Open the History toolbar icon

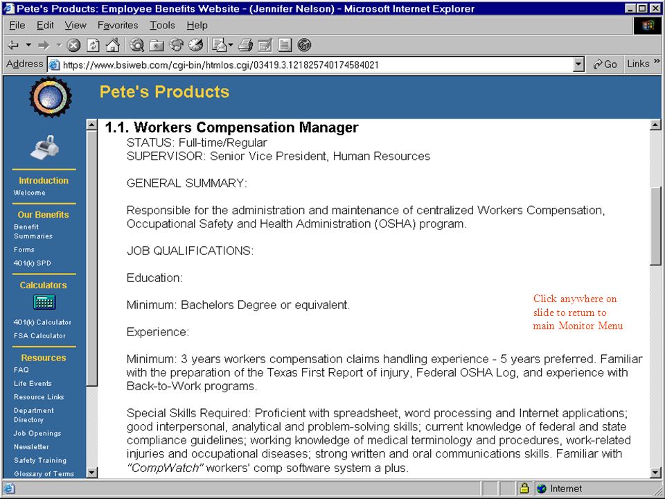195,45
